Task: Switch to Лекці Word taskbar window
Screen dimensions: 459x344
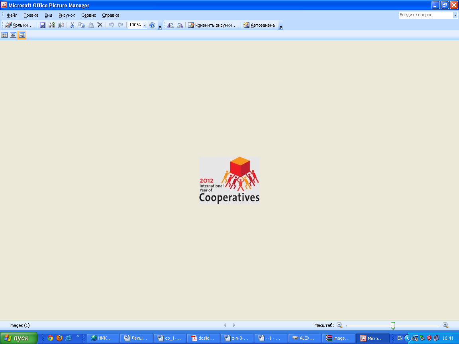Action: (137, 338)
